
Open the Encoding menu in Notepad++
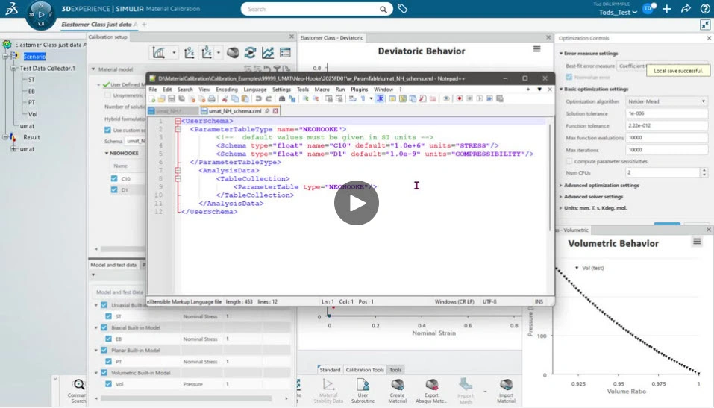(226, 90)
